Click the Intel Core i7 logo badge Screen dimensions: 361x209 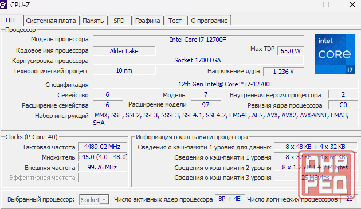pyautogui.click(x=334, y=54)
